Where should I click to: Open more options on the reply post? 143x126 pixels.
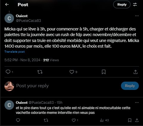[x=137, y=103]
